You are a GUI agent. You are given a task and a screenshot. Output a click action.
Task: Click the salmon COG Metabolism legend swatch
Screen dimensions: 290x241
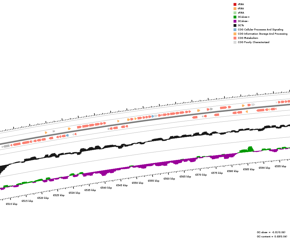(235, 38)
